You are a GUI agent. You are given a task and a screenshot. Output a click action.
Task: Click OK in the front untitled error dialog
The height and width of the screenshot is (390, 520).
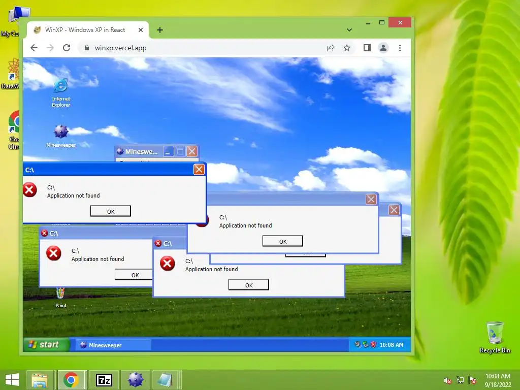tap(282, 241)
